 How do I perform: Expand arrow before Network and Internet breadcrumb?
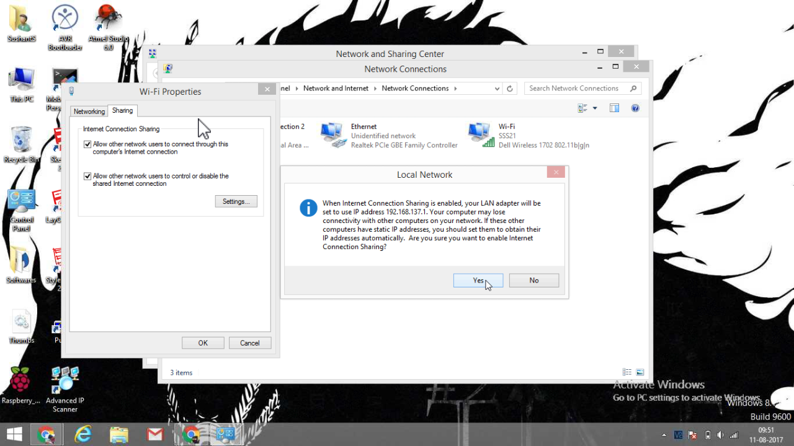(297, 89)
